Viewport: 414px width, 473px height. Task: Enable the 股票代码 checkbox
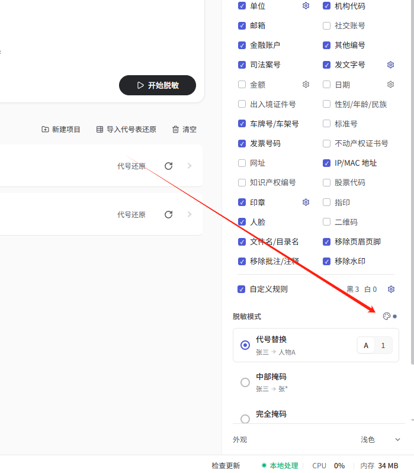(x=326, y=182)
